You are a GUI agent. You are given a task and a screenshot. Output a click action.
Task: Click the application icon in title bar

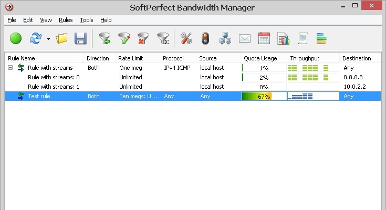point(9,7)
